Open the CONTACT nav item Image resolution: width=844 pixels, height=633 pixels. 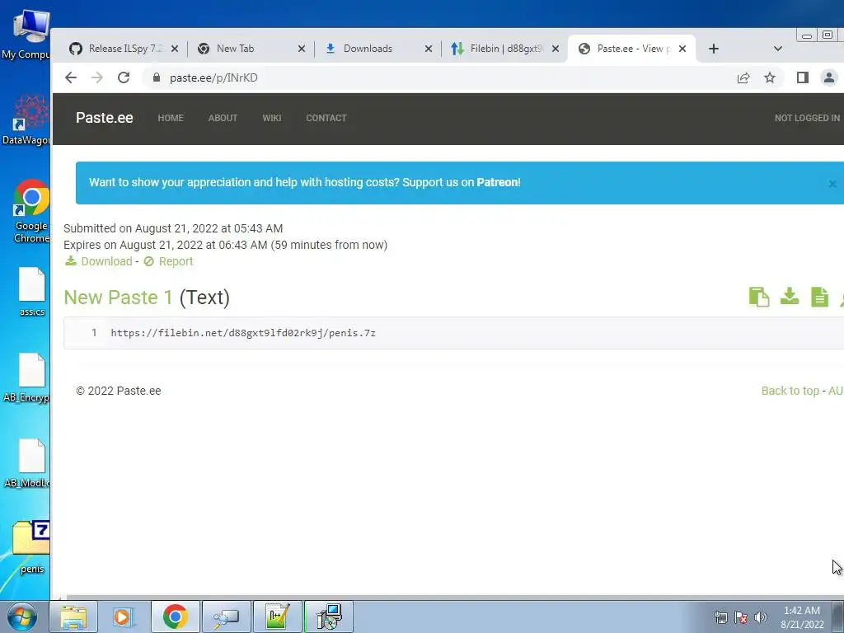326,118
